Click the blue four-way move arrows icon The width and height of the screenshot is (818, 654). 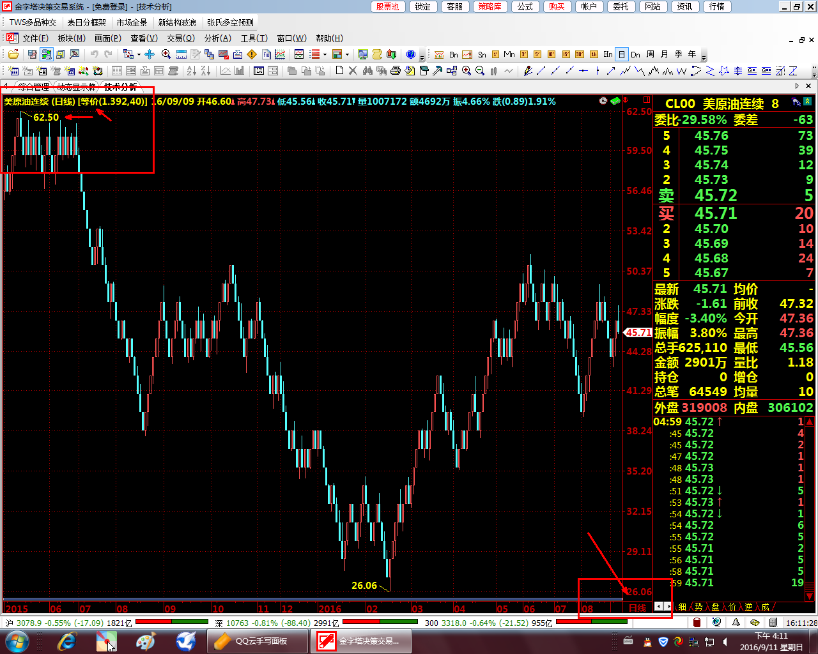150,54
